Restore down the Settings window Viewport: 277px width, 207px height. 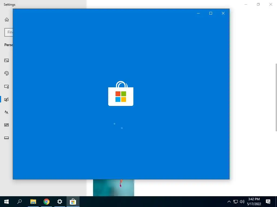[x=258, y=4]
